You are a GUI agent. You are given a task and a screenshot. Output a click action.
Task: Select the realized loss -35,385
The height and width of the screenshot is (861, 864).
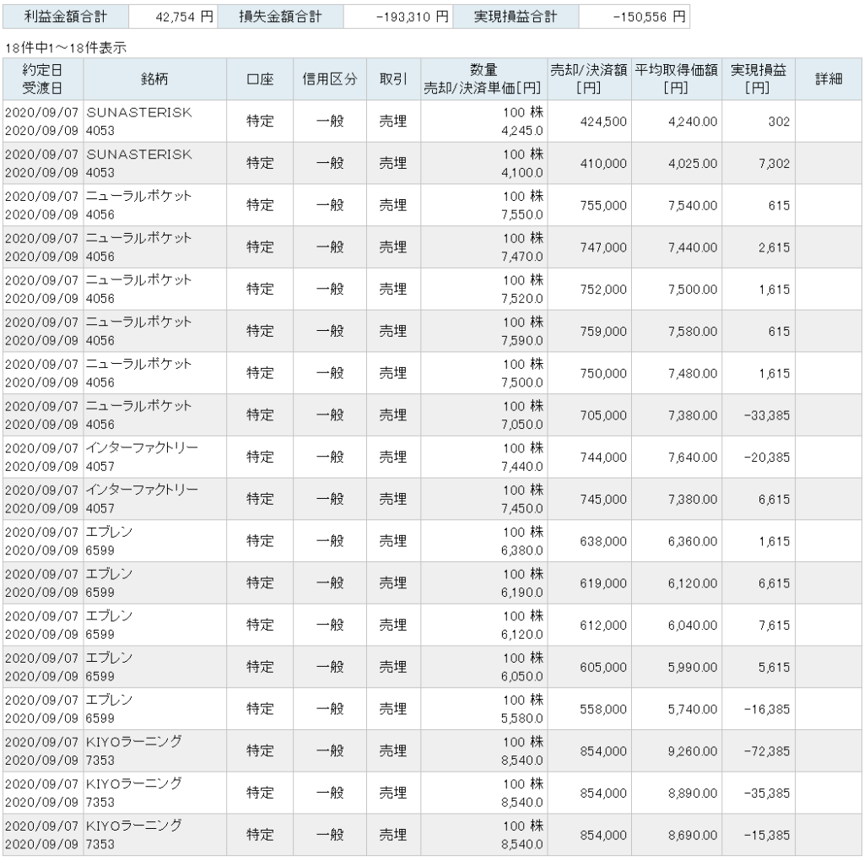(767, 793)
